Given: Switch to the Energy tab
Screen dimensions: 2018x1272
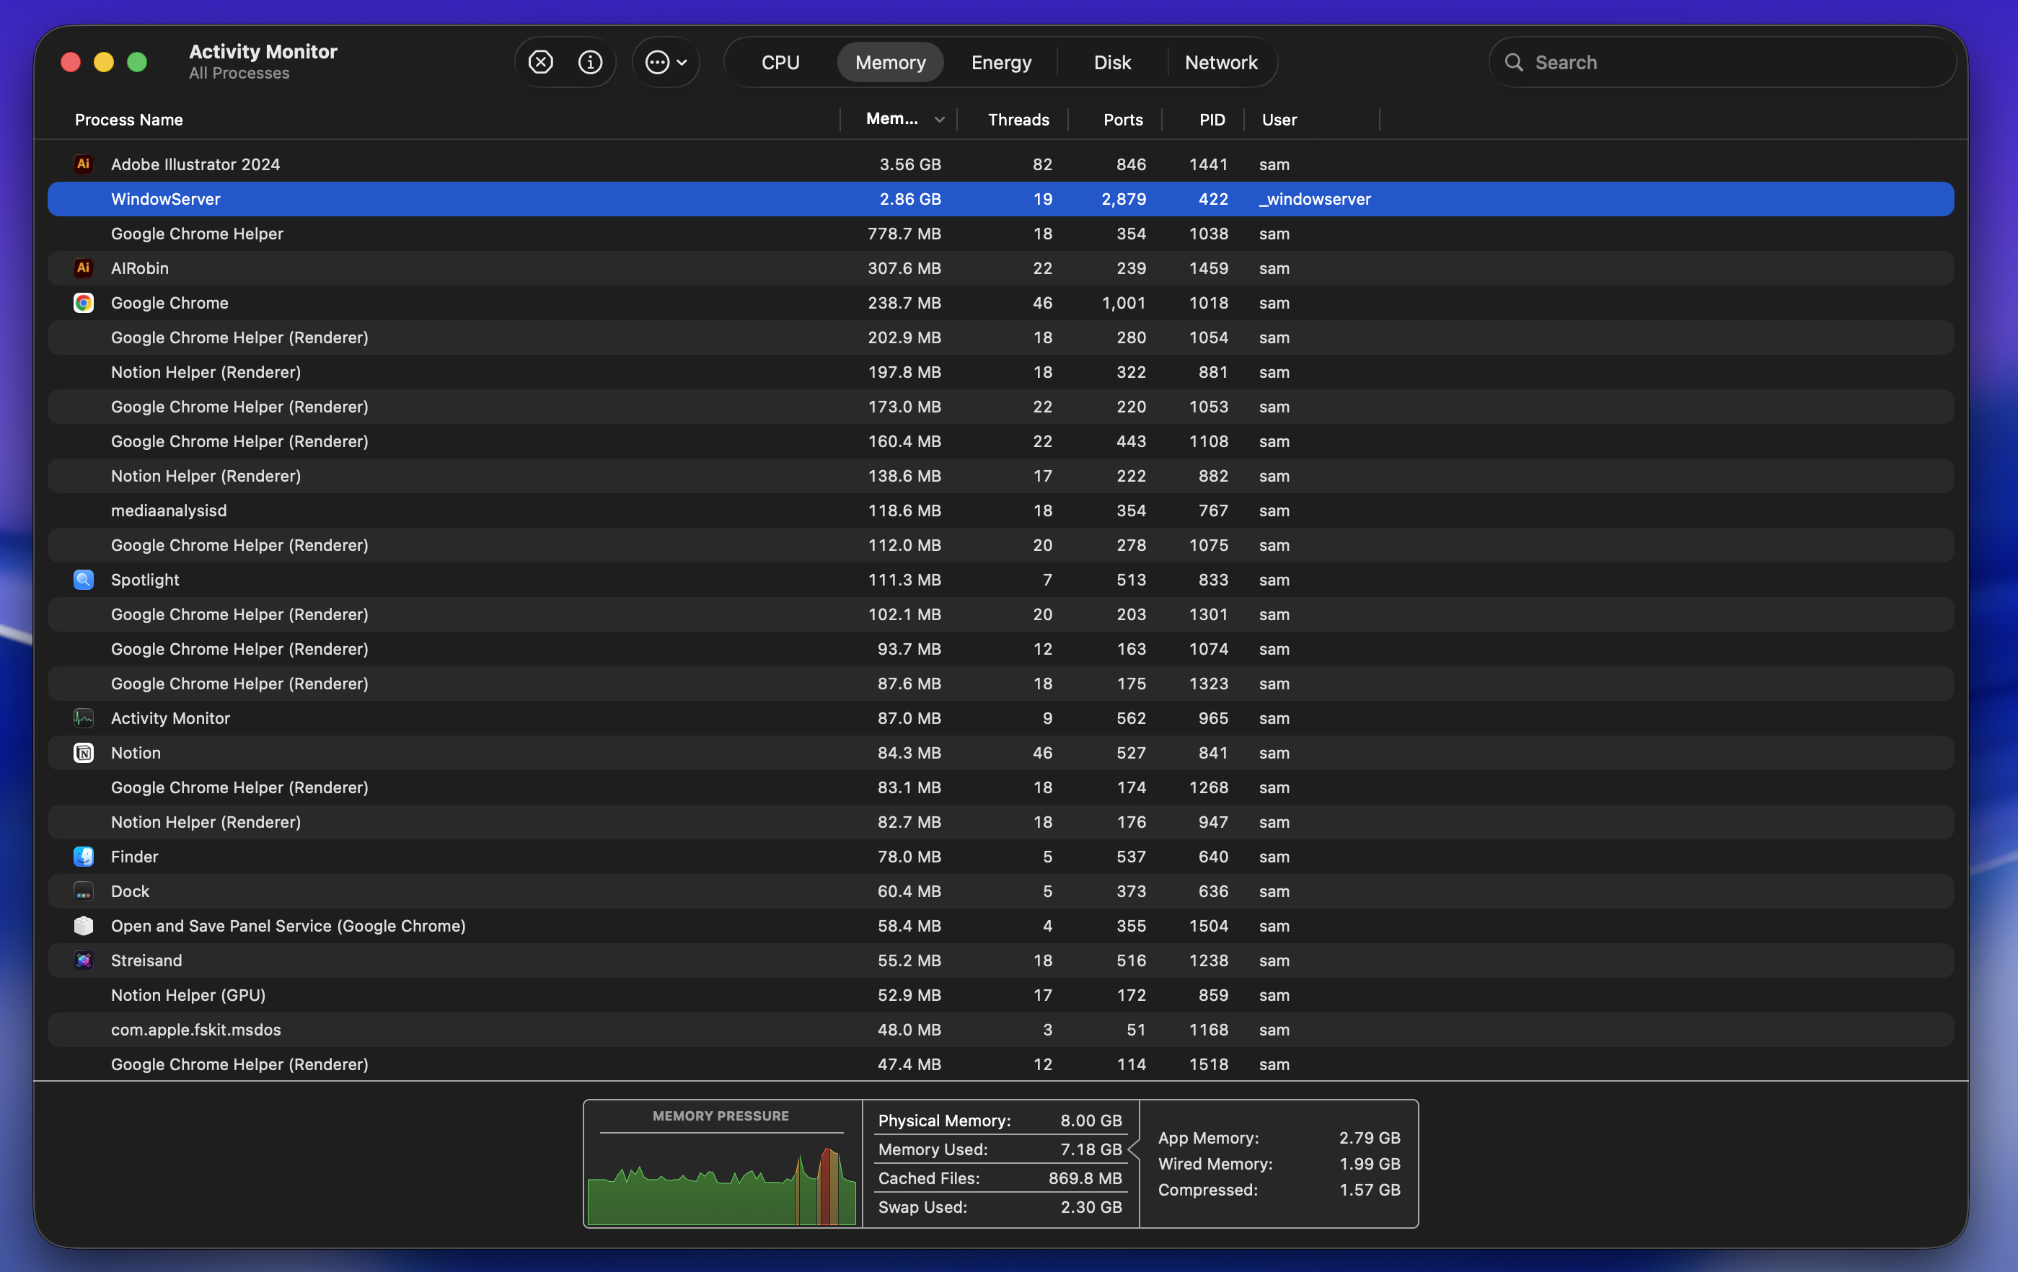Looking at the screenshot, I should 1000,62.
